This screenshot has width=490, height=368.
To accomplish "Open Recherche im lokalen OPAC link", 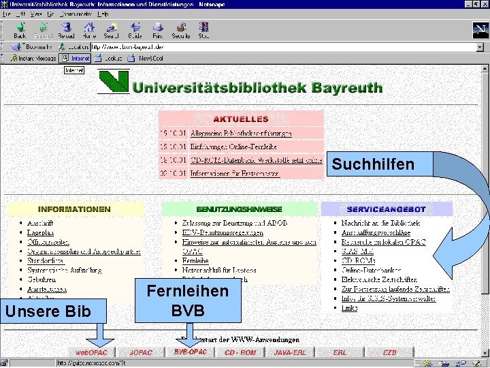I will (383, 242).
